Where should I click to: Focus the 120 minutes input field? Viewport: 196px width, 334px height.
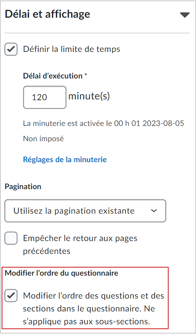[45, 97]
